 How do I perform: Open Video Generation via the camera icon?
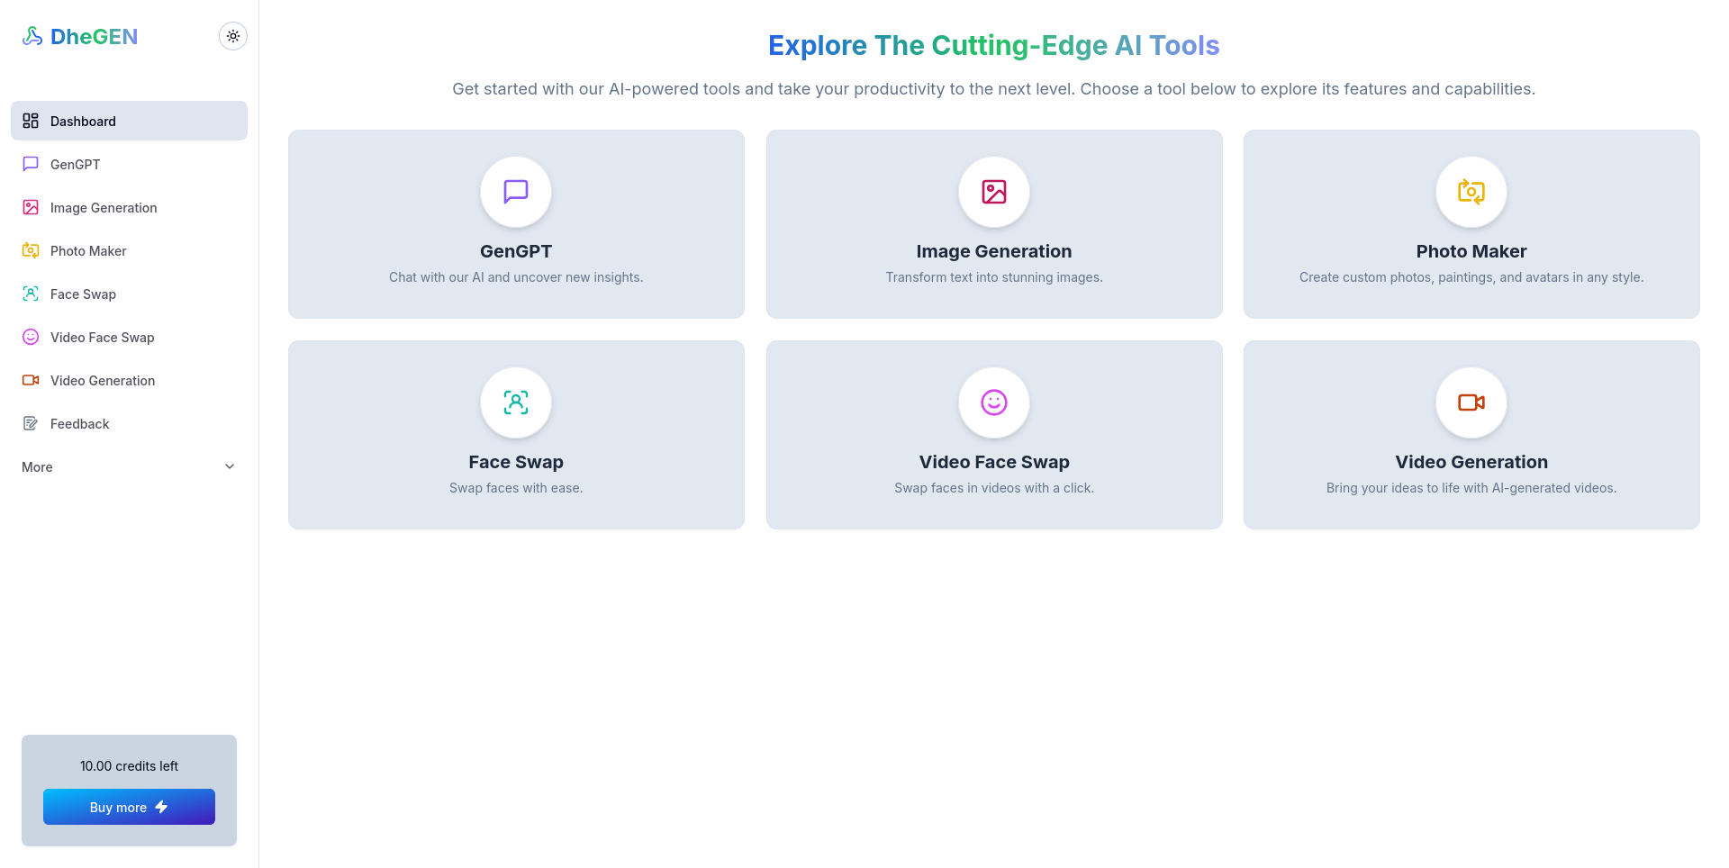click(30, 380)
